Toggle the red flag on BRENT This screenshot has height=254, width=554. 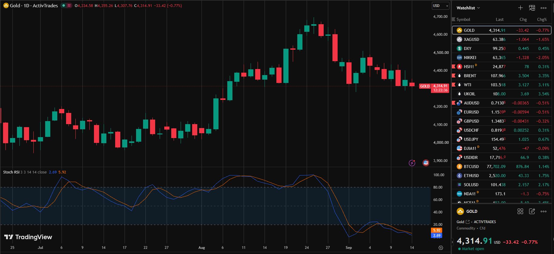[454, 75]
